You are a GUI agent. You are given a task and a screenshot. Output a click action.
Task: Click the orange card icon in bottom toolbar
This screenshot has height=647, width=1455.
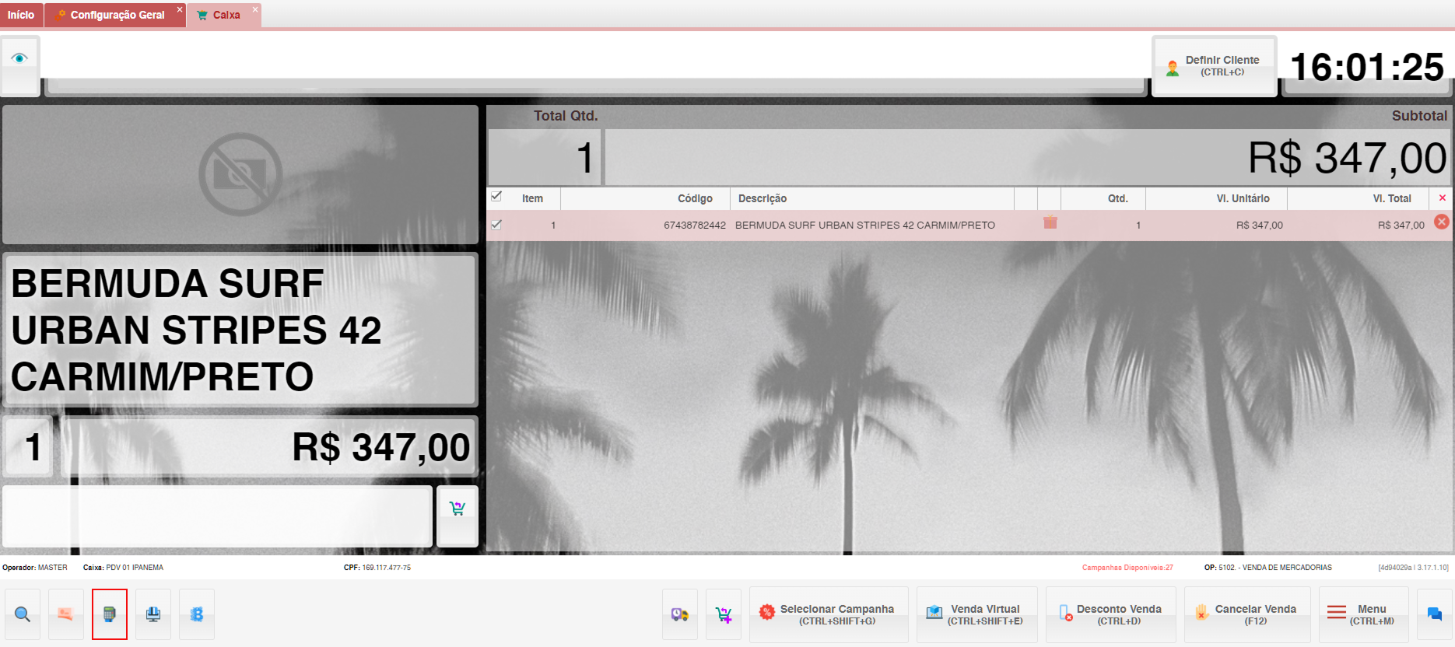(65, 614)
